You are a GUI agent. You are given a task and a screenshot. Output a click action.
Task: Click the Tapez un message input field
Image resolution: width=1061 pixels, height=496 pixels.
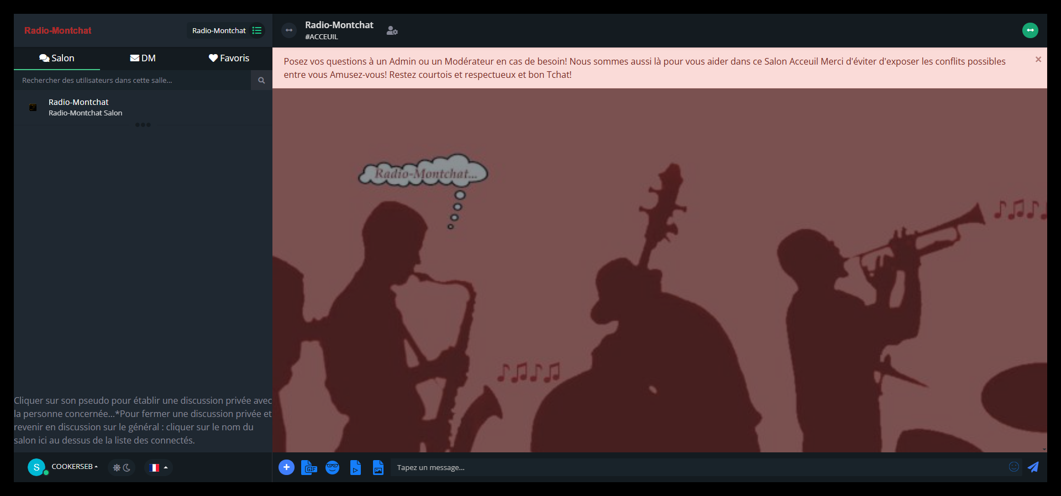coord(696,468)
